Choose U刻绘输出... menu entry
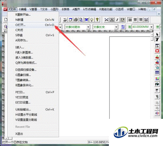163x146 pixels. [x=34, y=109]
